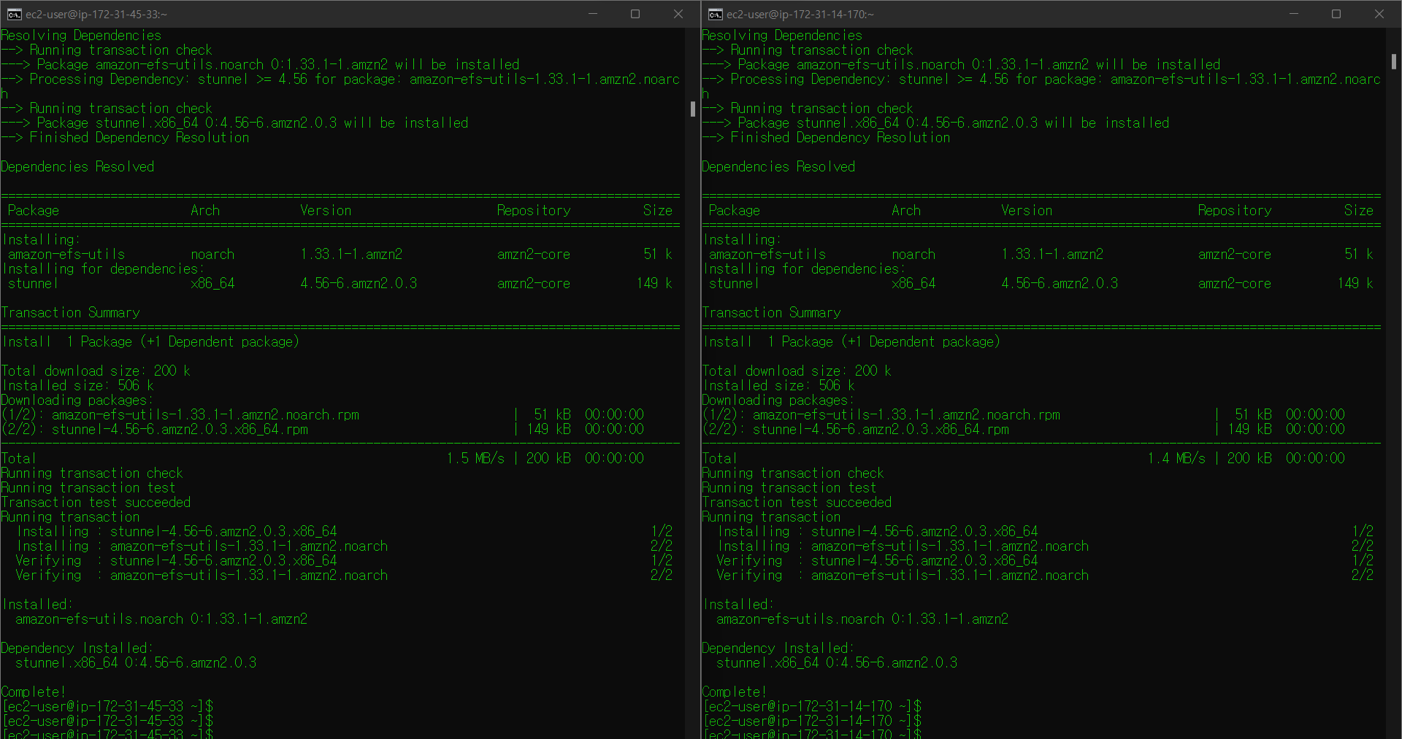Click the scrollbar thumb in left terminal

click(x=693, y=109)
